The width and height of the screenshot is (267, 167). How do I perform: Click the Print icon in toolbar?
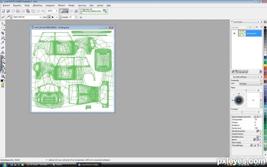pos(18,11)
